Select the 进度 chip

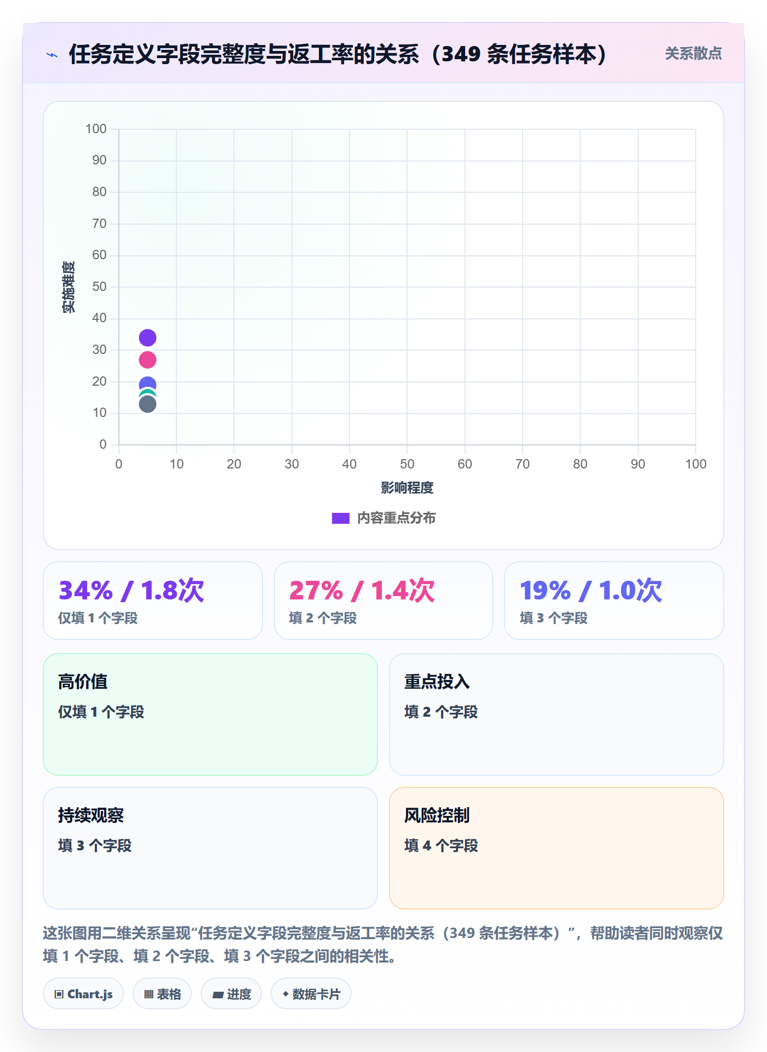[231, 994]
